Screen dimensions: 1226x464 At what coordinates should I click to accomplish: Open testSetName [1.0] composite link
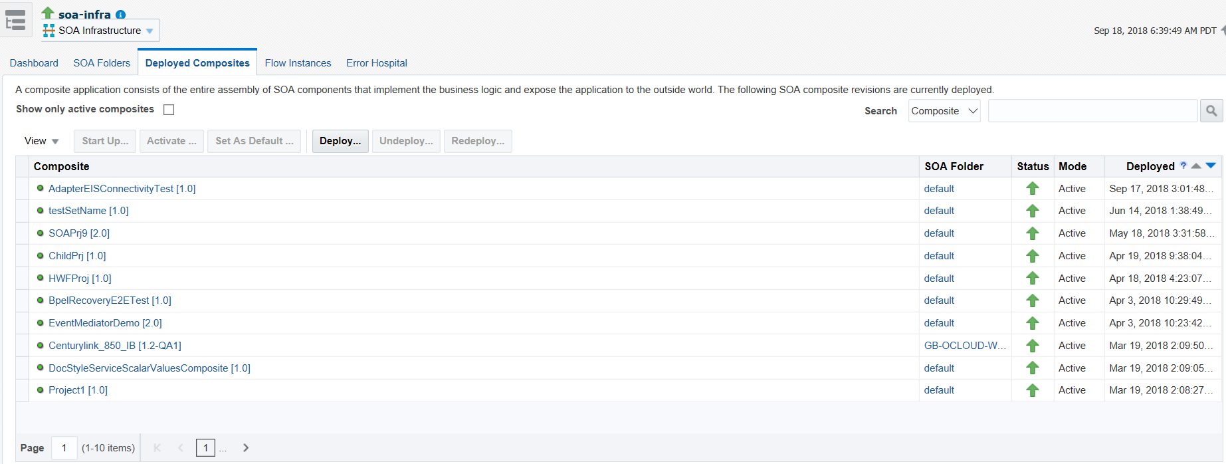[88, 211]
